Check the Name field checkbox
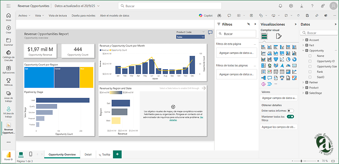 (x=310, y=56)
